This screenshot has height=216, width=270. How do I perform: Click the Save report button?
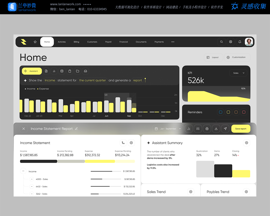point(240,129)
